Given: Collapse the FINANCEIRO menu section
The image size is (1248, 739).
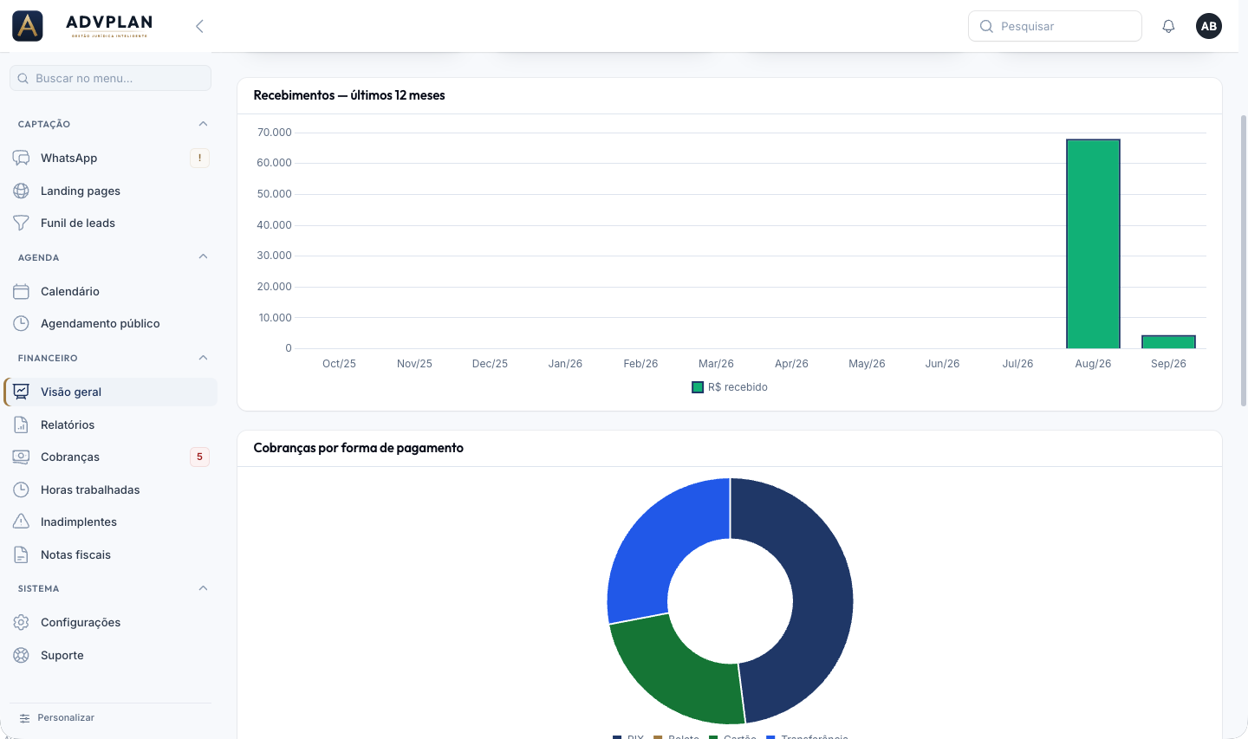Looking at the screenshot, I should pos(203,358).
